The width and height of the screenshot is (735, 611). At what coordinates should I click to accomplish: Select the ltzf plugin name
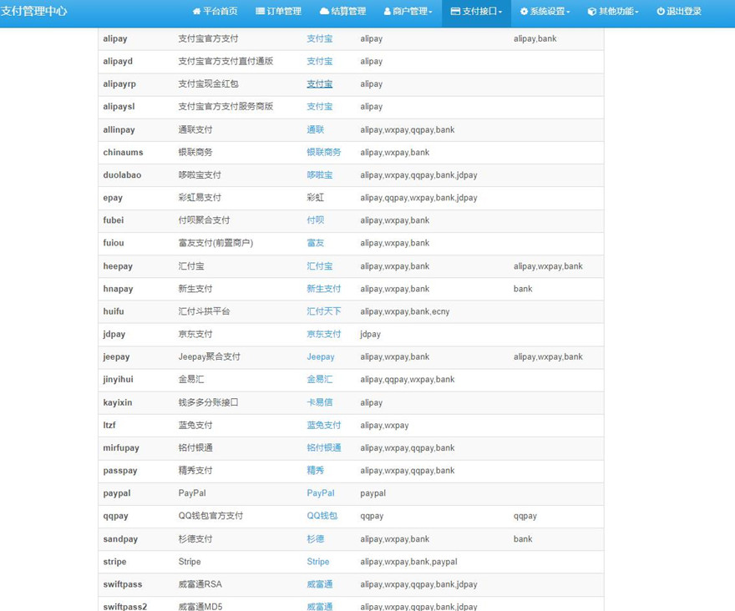[x=109, y=425]
